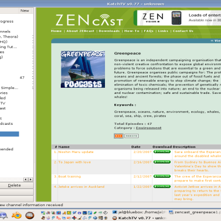
Task: Open the Greenpeace WEBSITE button
Action: pyautogui.click(x=131, y=136)
